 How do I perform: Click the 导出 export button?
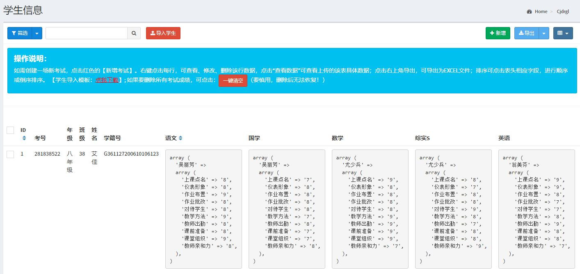tap(526, 33)
